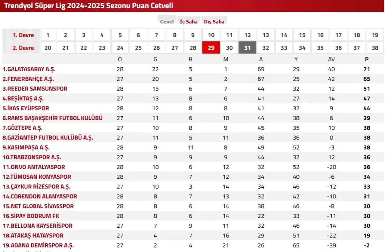Screen dimensions: 385x252
Task: Select week 31 of the second half
Action: [247, 48]
